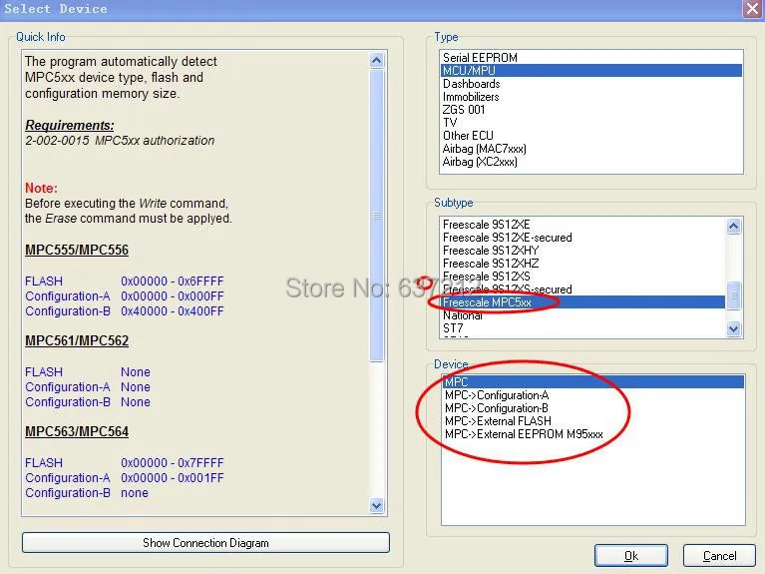Select Serial EEPROM in Type list
Screen dimensions: 765x574
pos(590,58)
